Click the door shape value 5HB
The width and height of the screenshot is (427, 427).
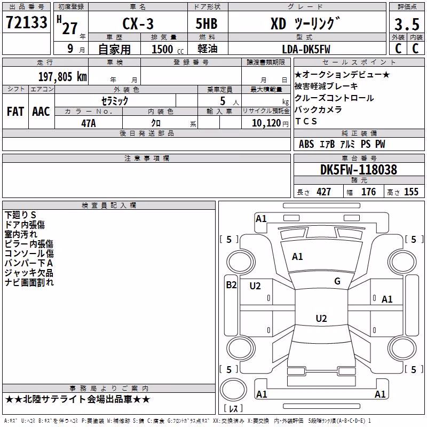coord(207,23)
